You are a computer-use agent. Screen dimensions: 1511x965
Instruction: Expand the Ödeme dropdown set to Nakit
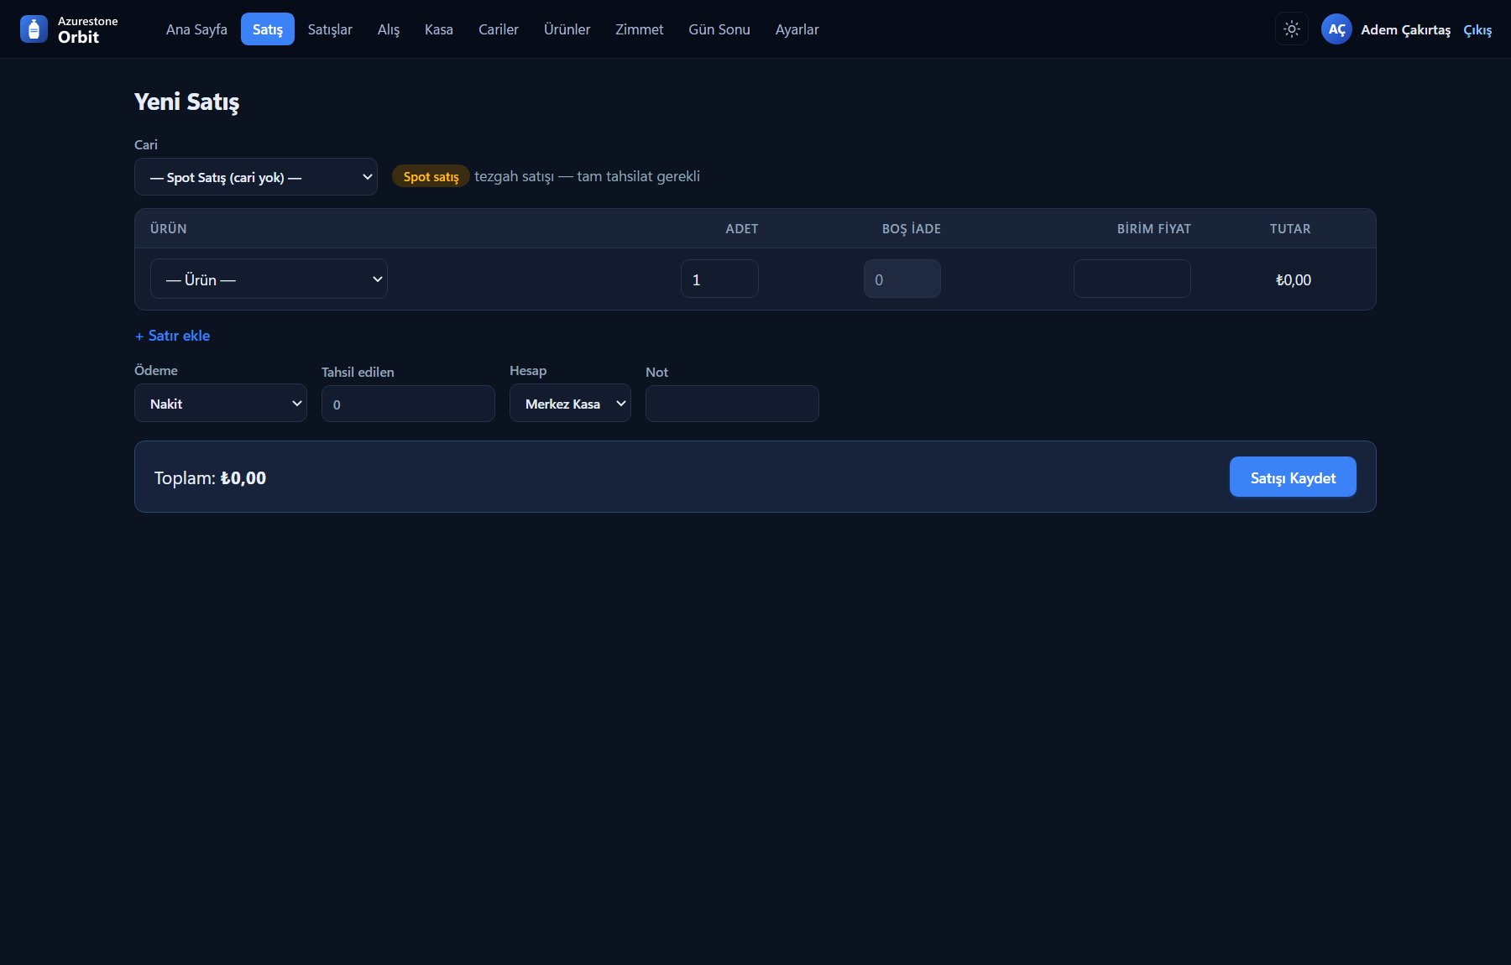tap(221, 404)
